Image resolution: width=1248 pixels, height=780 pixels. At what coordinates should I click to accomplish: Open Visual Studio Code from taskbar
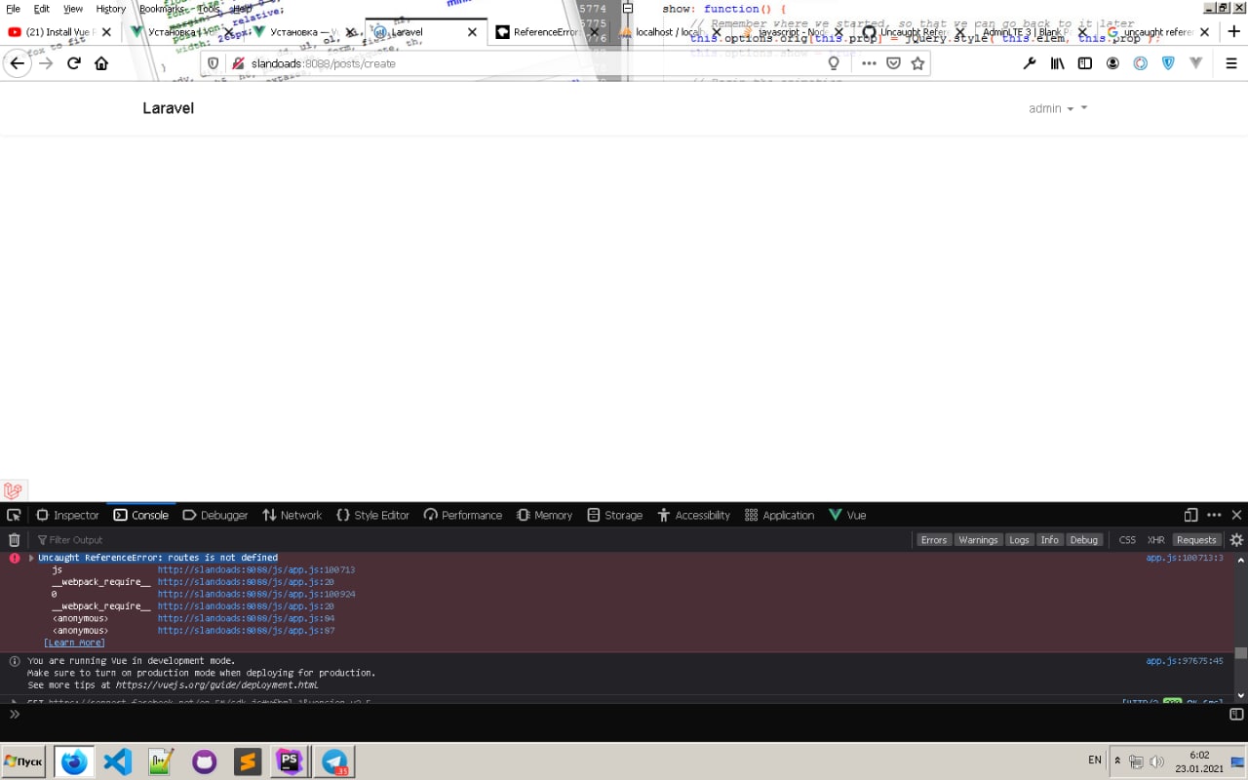[x=117, y=761]
